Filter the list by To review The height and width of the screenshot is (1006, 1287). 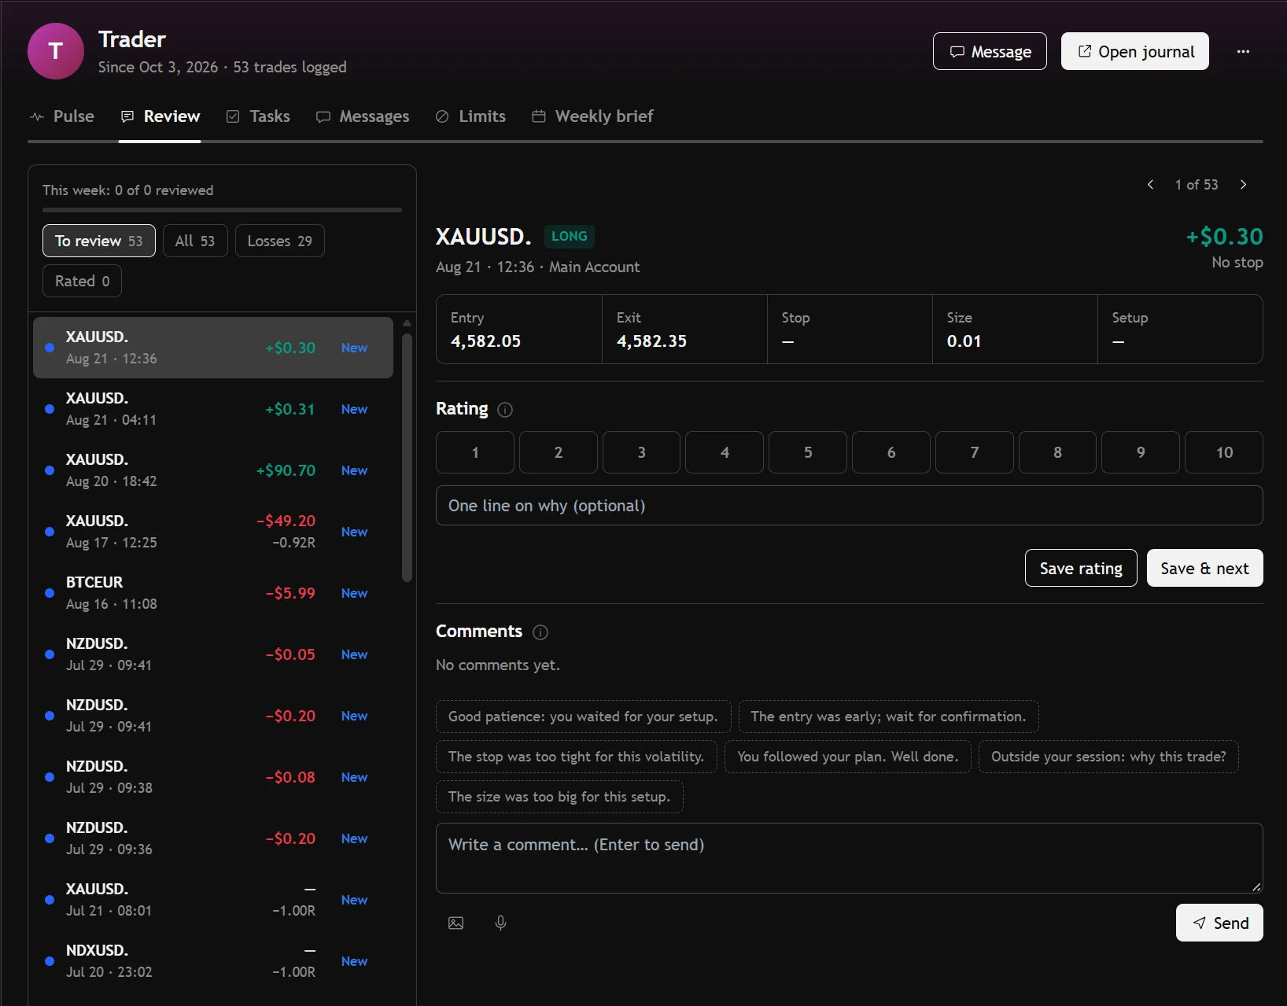tap(99, 241)
